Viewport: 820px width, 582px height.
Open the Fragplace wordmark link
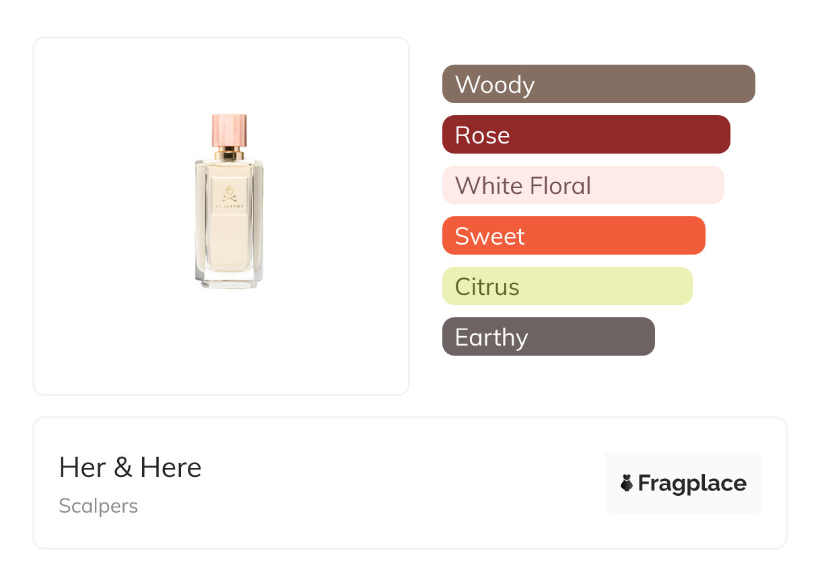(x=692, y=483)
